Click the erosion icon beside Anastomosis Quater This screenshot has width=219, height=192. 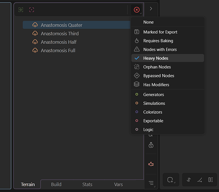pos(35,25)
